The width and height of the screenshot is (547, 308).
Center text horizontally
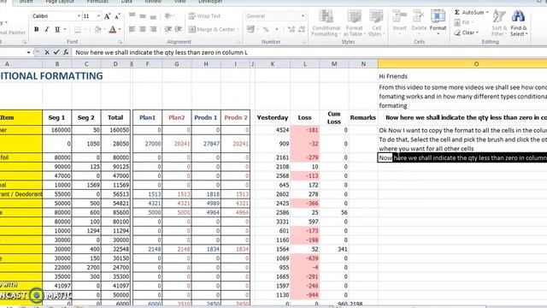(x=143, y=29)
